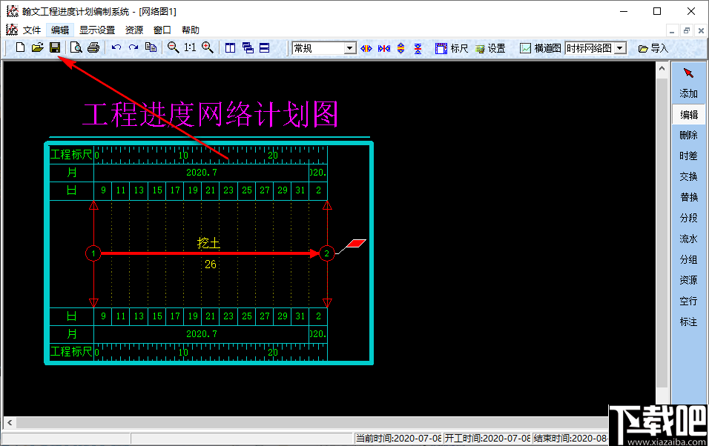Screen dimensions: 709x446
Task: Select node 2 in the network diagram
Action: tap(327, 253)
